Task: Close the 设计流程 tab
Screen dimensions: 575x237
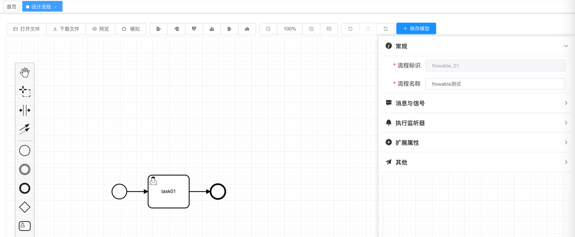Action: point(56,7)
